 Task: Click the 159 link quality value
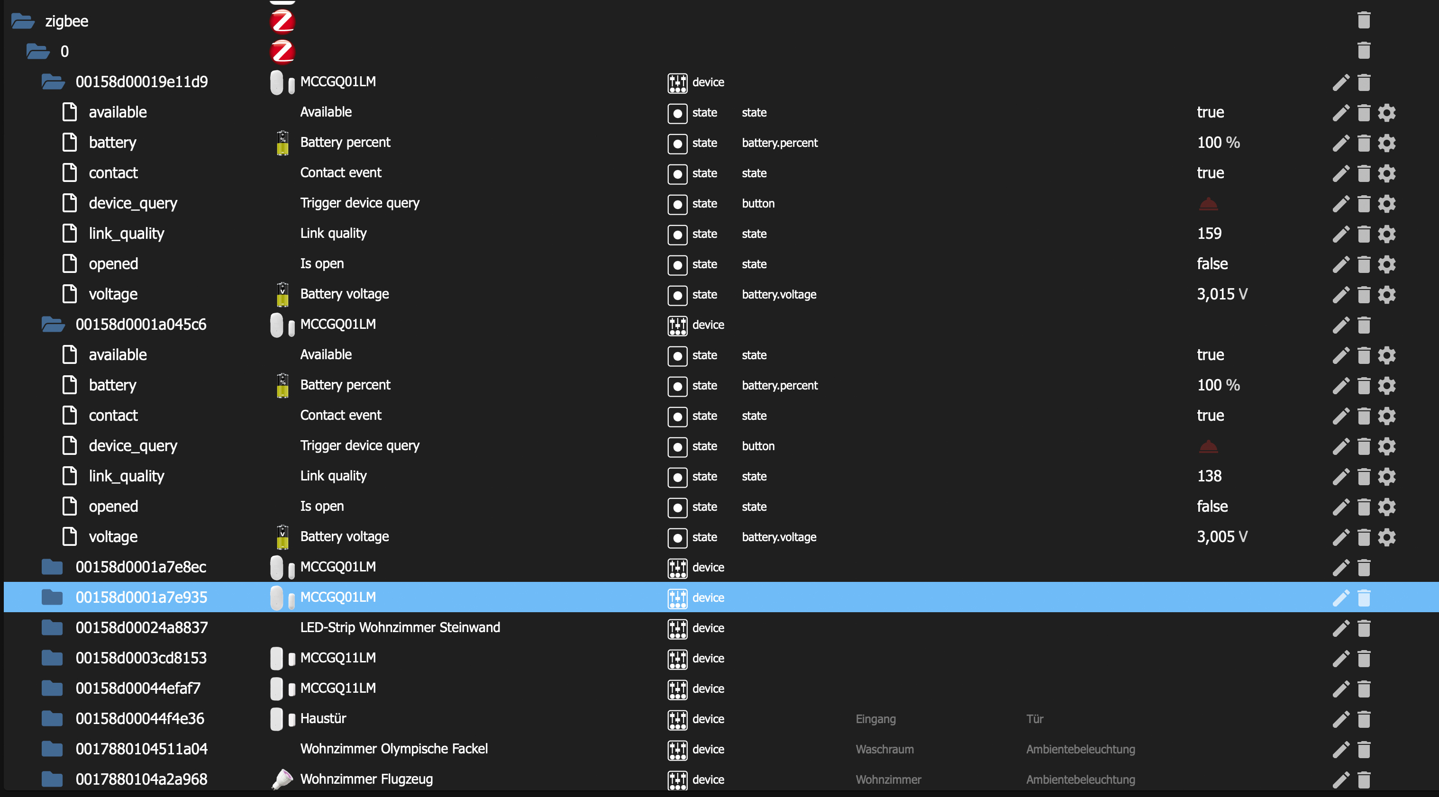tap(1209, 234)
